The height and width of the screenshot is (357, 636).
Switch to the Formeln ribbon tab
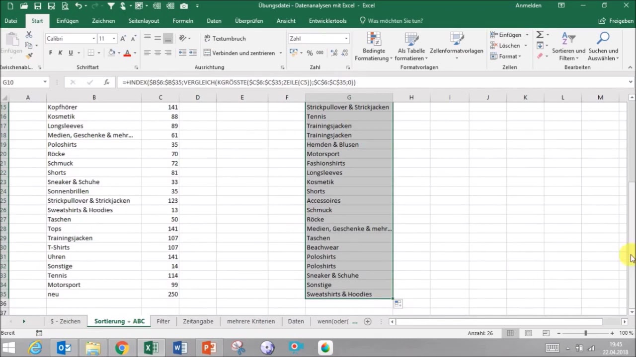pyautogui.click(x=183, y=21)
